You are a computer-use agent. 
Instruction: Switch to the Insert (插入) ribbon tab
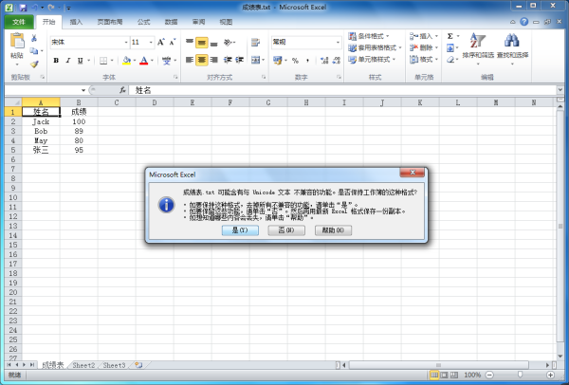click(76, 22)
